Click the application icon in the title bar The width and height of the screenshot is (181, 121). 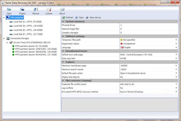3,3
